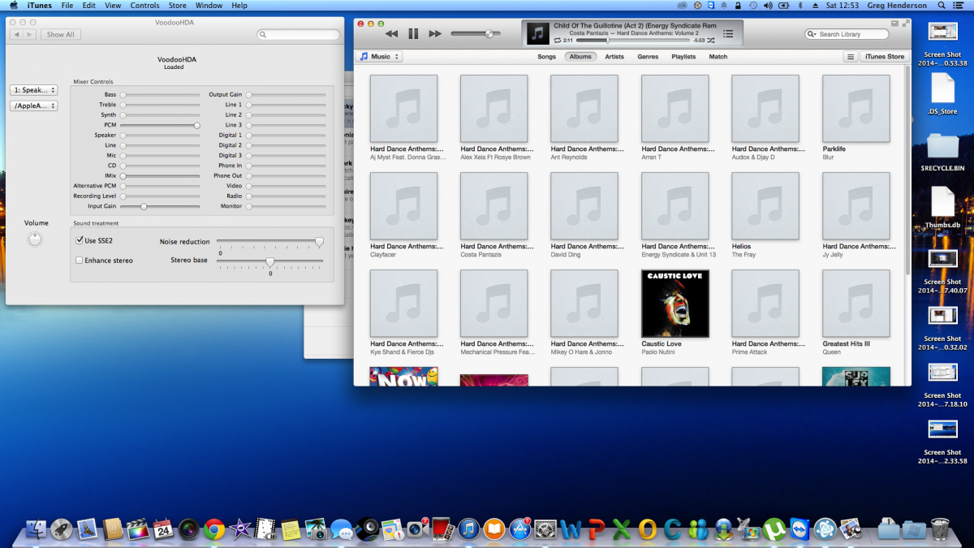Open the Up Next list icon
This screenshot has width=974, height=548.
click(x=728, y=34)
